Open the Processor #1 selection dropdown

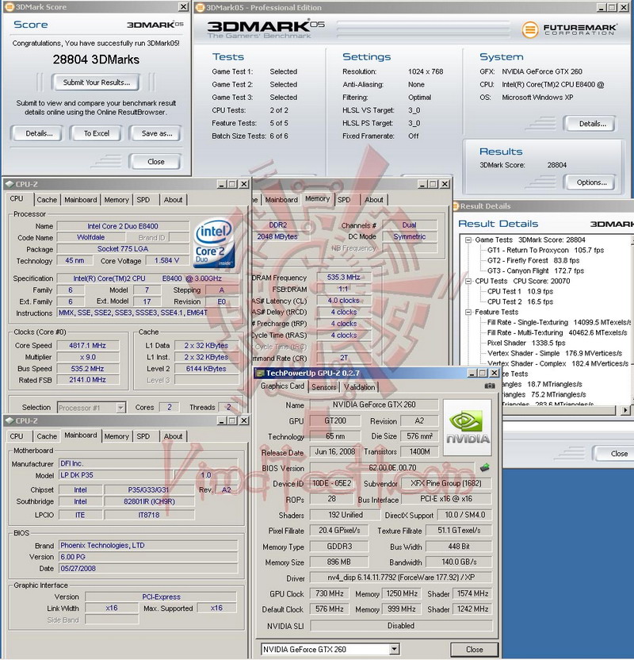point(120,408)
